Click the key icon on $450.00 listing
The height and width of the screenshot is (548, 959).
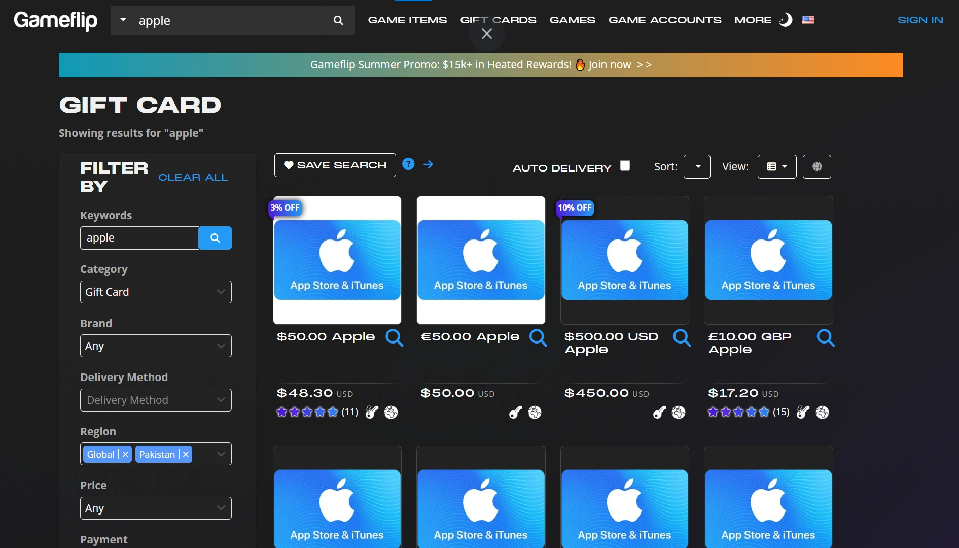point(659,412)
